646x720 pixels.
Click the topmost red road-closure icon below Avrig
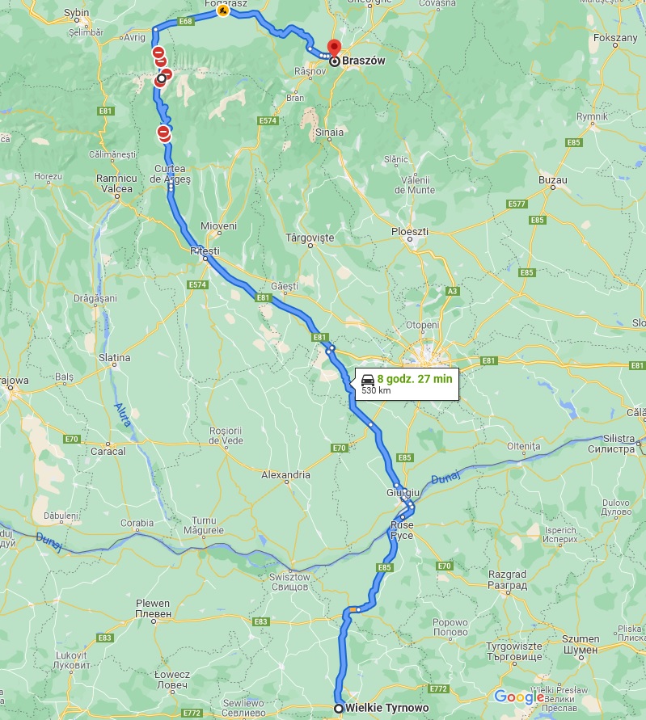(158, 53)
